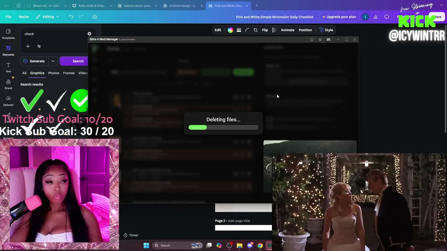The height and width of the screenshot is (251, 447).
Task: Click the Discord icon in Sims 4 Mod Manager
Action: point(328,39)
